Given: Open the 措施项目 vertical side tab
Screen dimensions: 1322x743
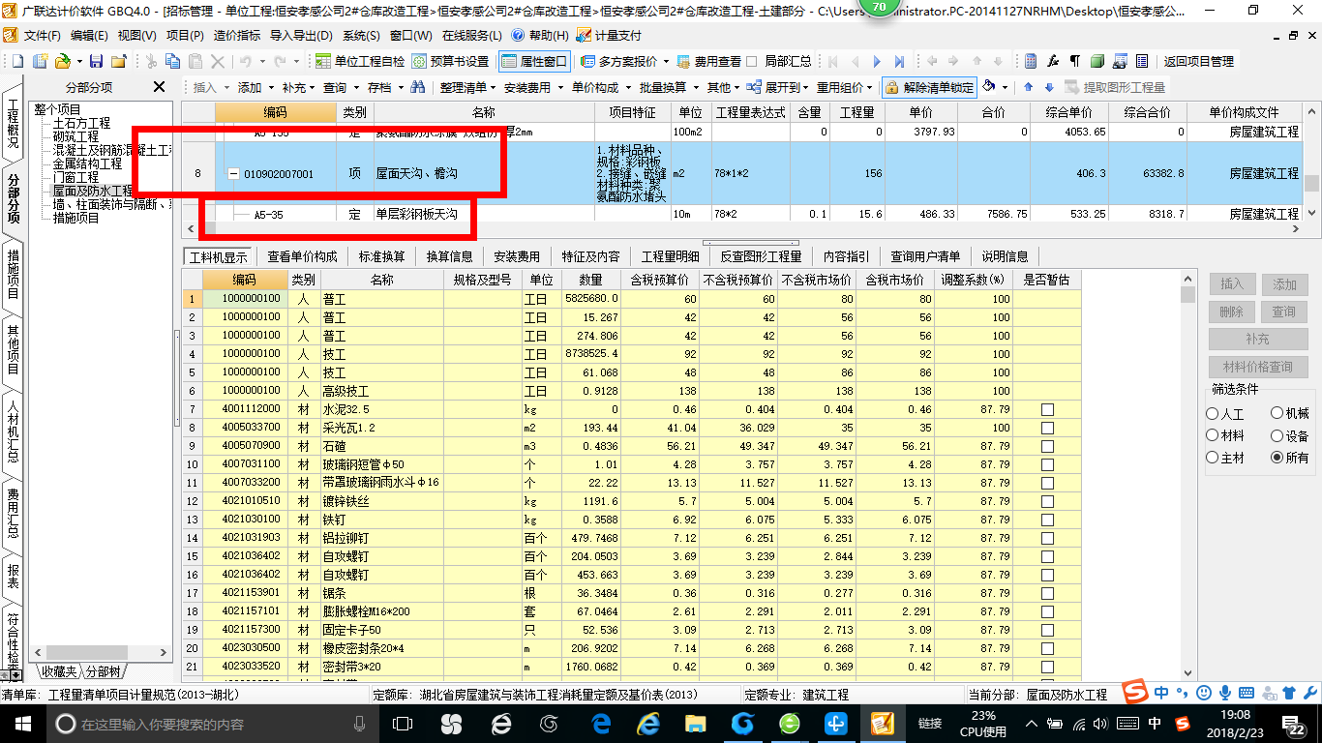Looking at the screenshot, I should pos(14,273).
